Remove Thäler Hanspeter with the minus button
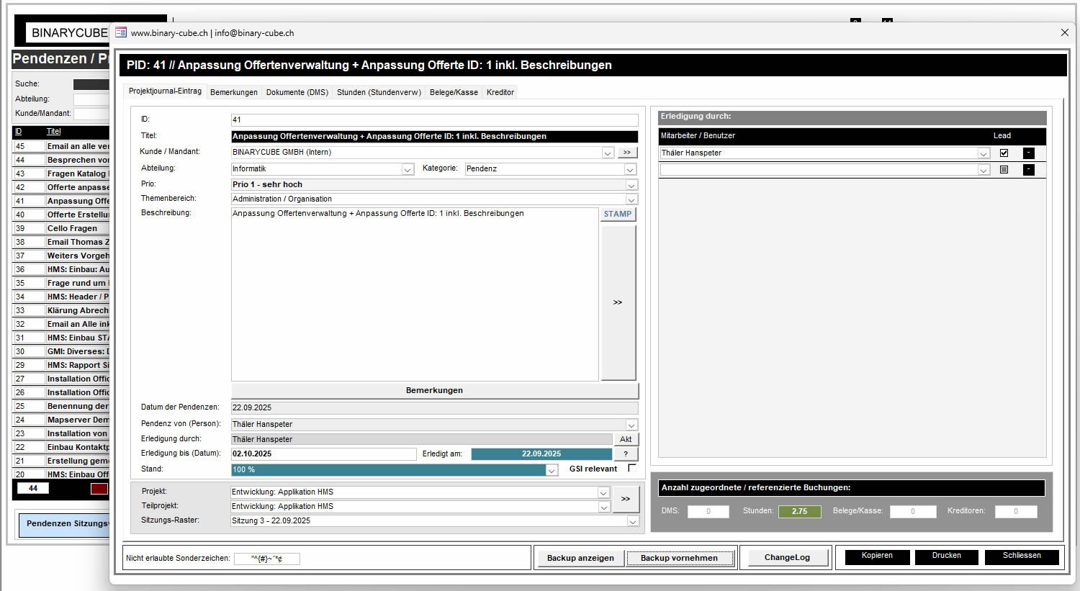The width and height of the screenshot is (1080, 591). pyautogui.click(x=1028, y=153)
